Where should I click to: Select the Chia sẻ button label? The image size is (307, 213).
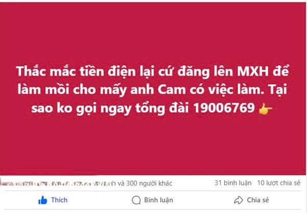point(258,200)
